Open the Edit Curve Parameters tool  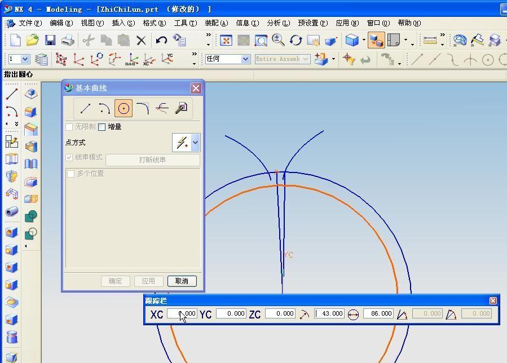click(x=181, y=108)
